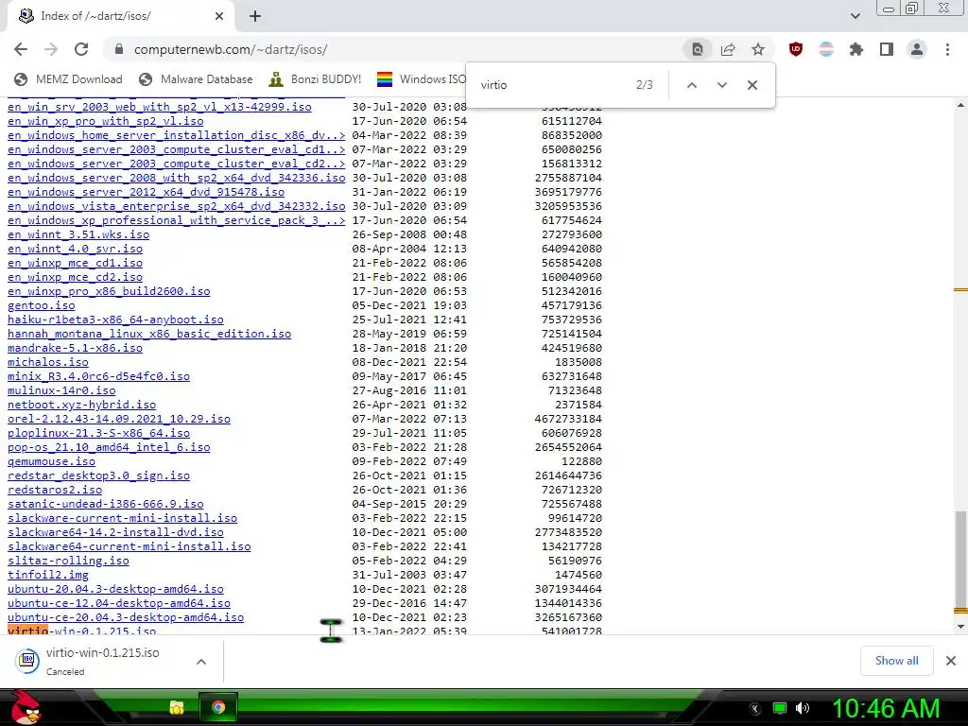Screen dimensions: 968x726
Task: Open the tab search dropdown
Action: [855, 16]
